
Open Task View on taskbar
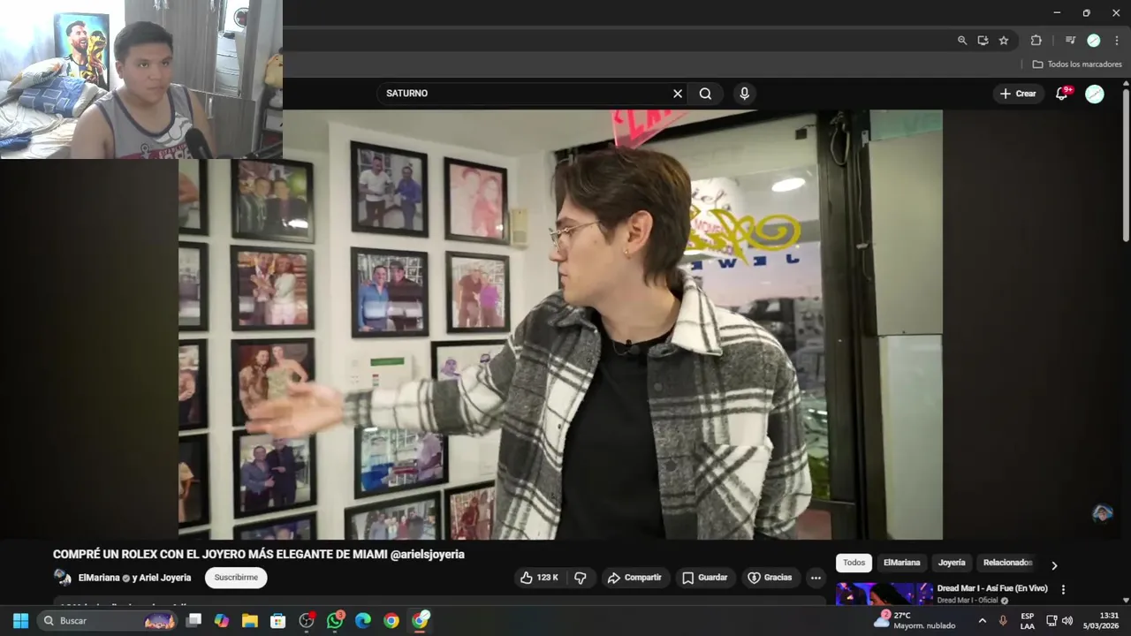coord(194,621)
